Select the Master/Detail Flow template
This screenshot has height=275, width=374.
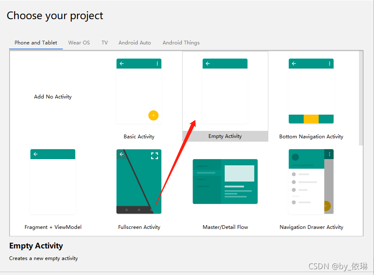[225, 182]
